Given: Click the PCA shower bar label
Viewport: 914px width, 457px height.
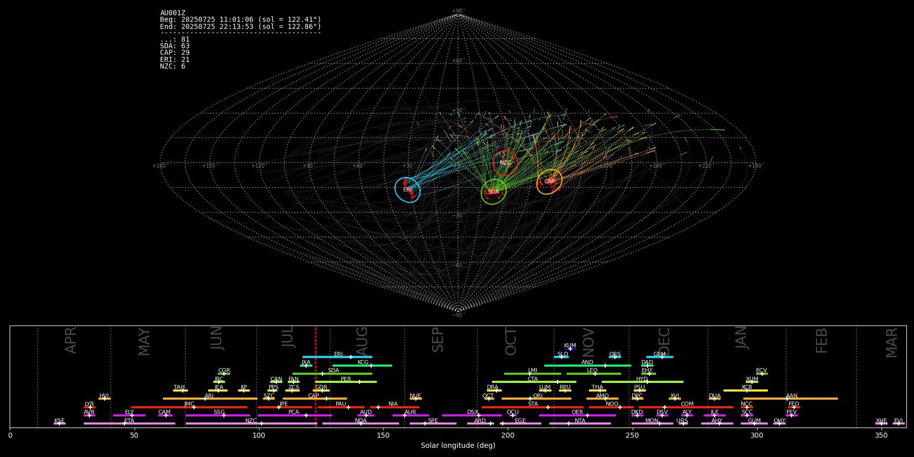Looking at the screenshot, I should 294,412.
